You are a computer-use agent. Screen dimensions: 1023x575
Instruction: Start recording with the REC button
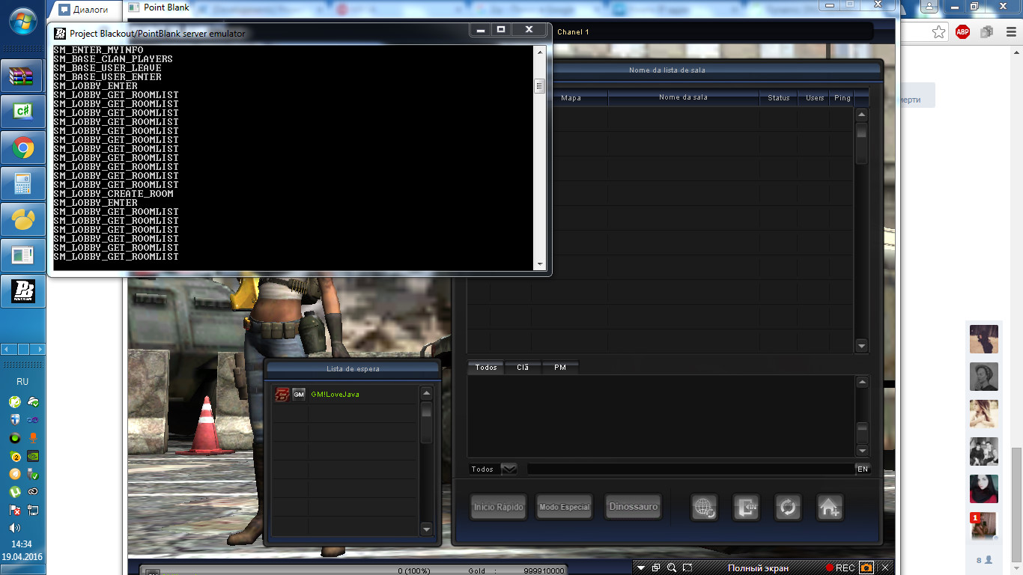click(x=840, y=568)
